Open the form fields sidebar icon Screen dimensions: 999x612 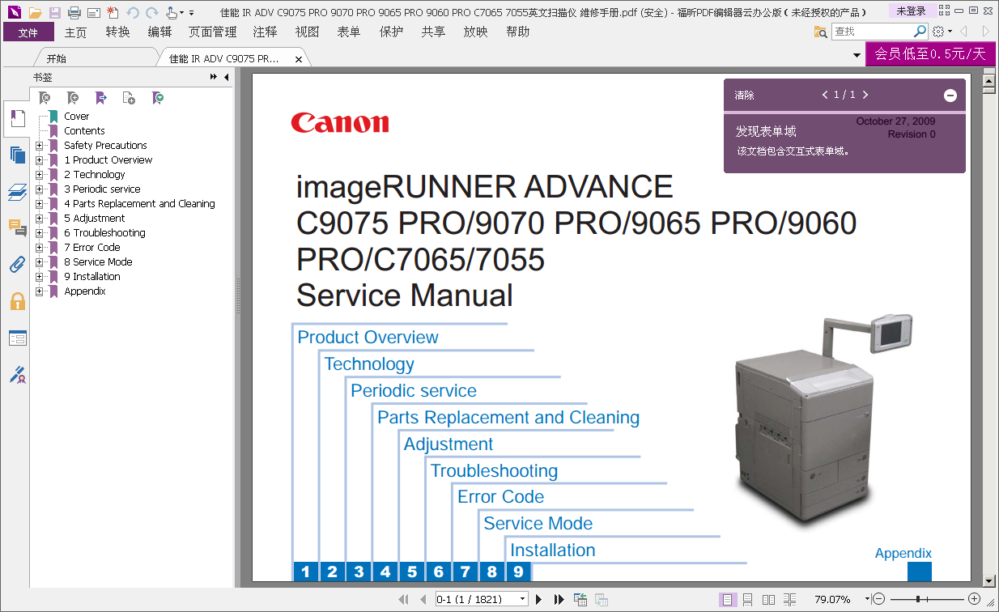click(x=17, y=338)
